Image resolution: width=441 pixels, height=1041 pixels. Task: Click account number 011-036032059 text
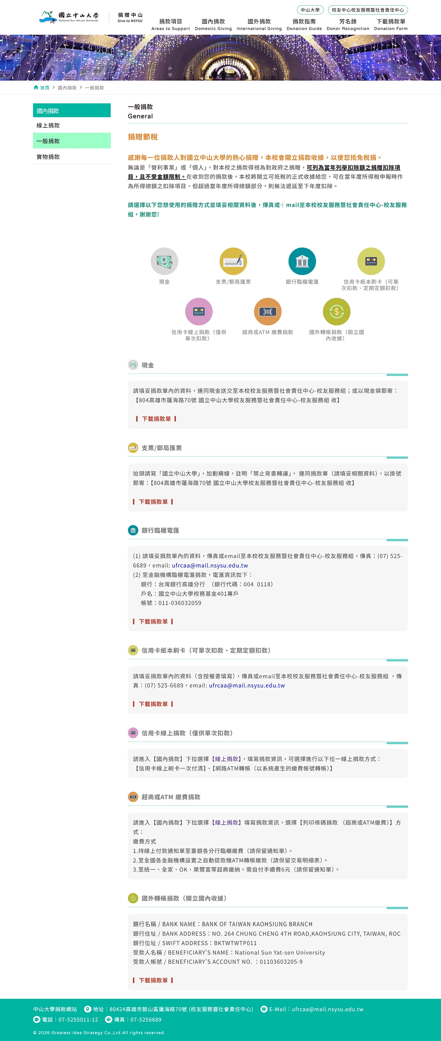(x=180, y=603)
